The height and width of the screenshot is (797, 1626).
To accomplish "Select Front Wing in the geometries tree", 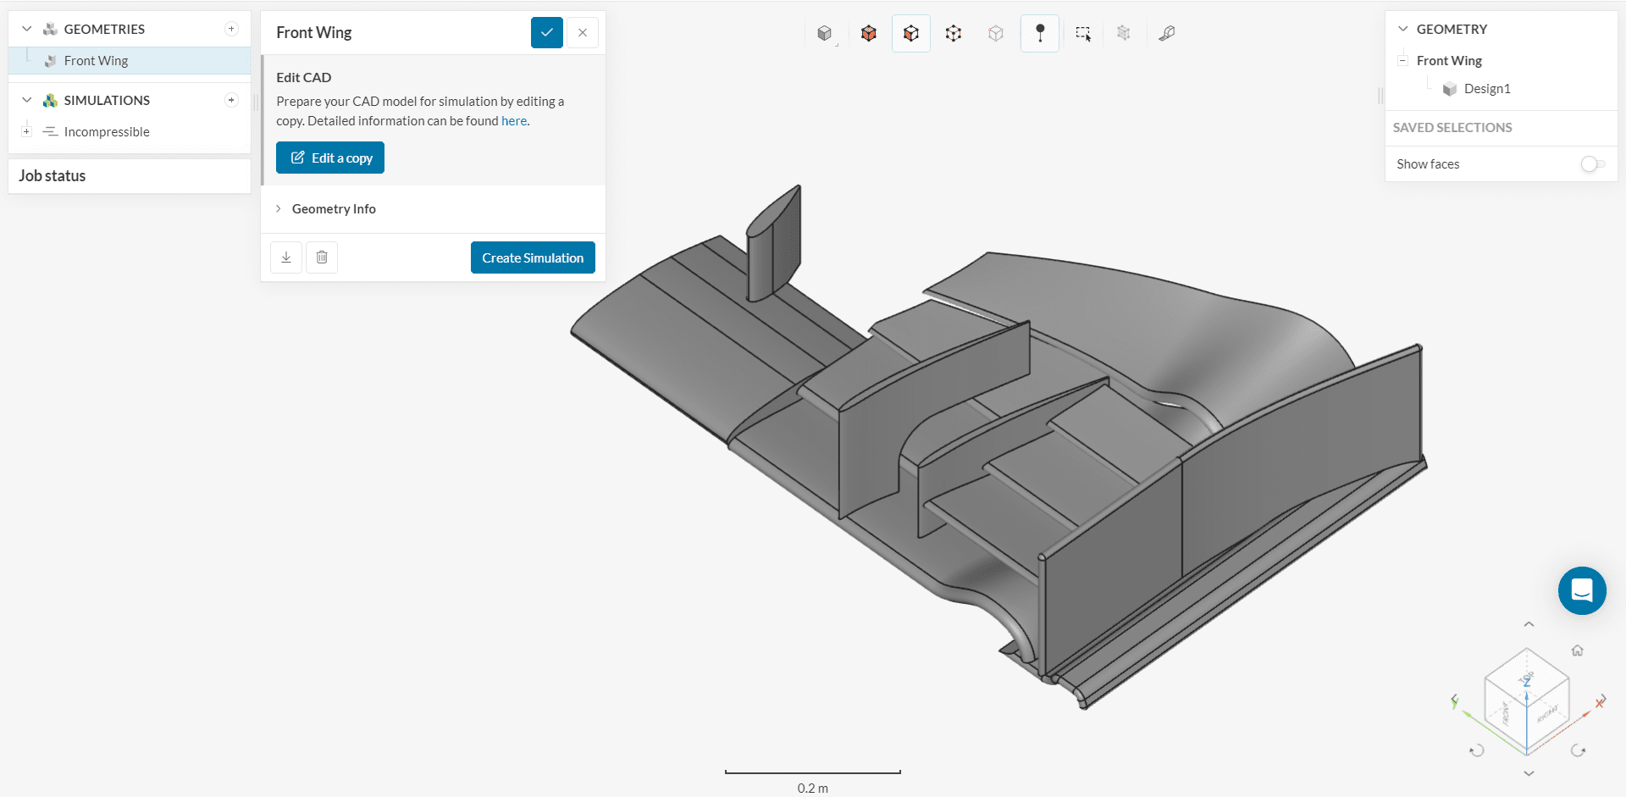I will (96, 61).
